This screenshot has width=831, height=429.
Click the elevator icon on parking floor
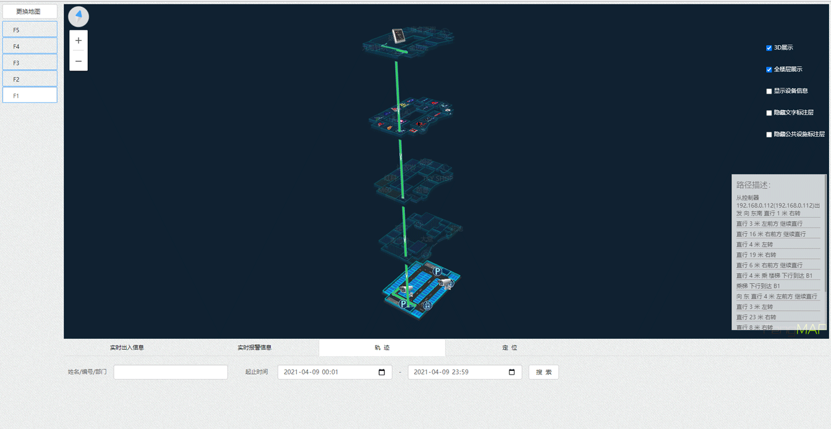point(427,305)
